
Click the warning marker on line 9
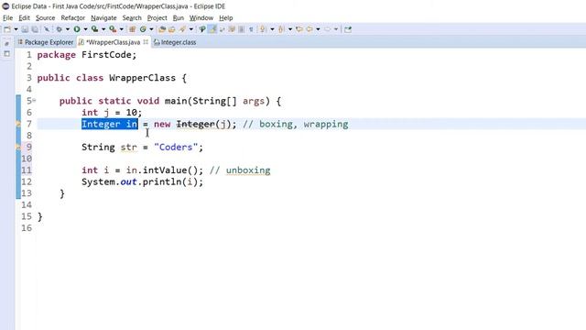[x=17, y=147]
